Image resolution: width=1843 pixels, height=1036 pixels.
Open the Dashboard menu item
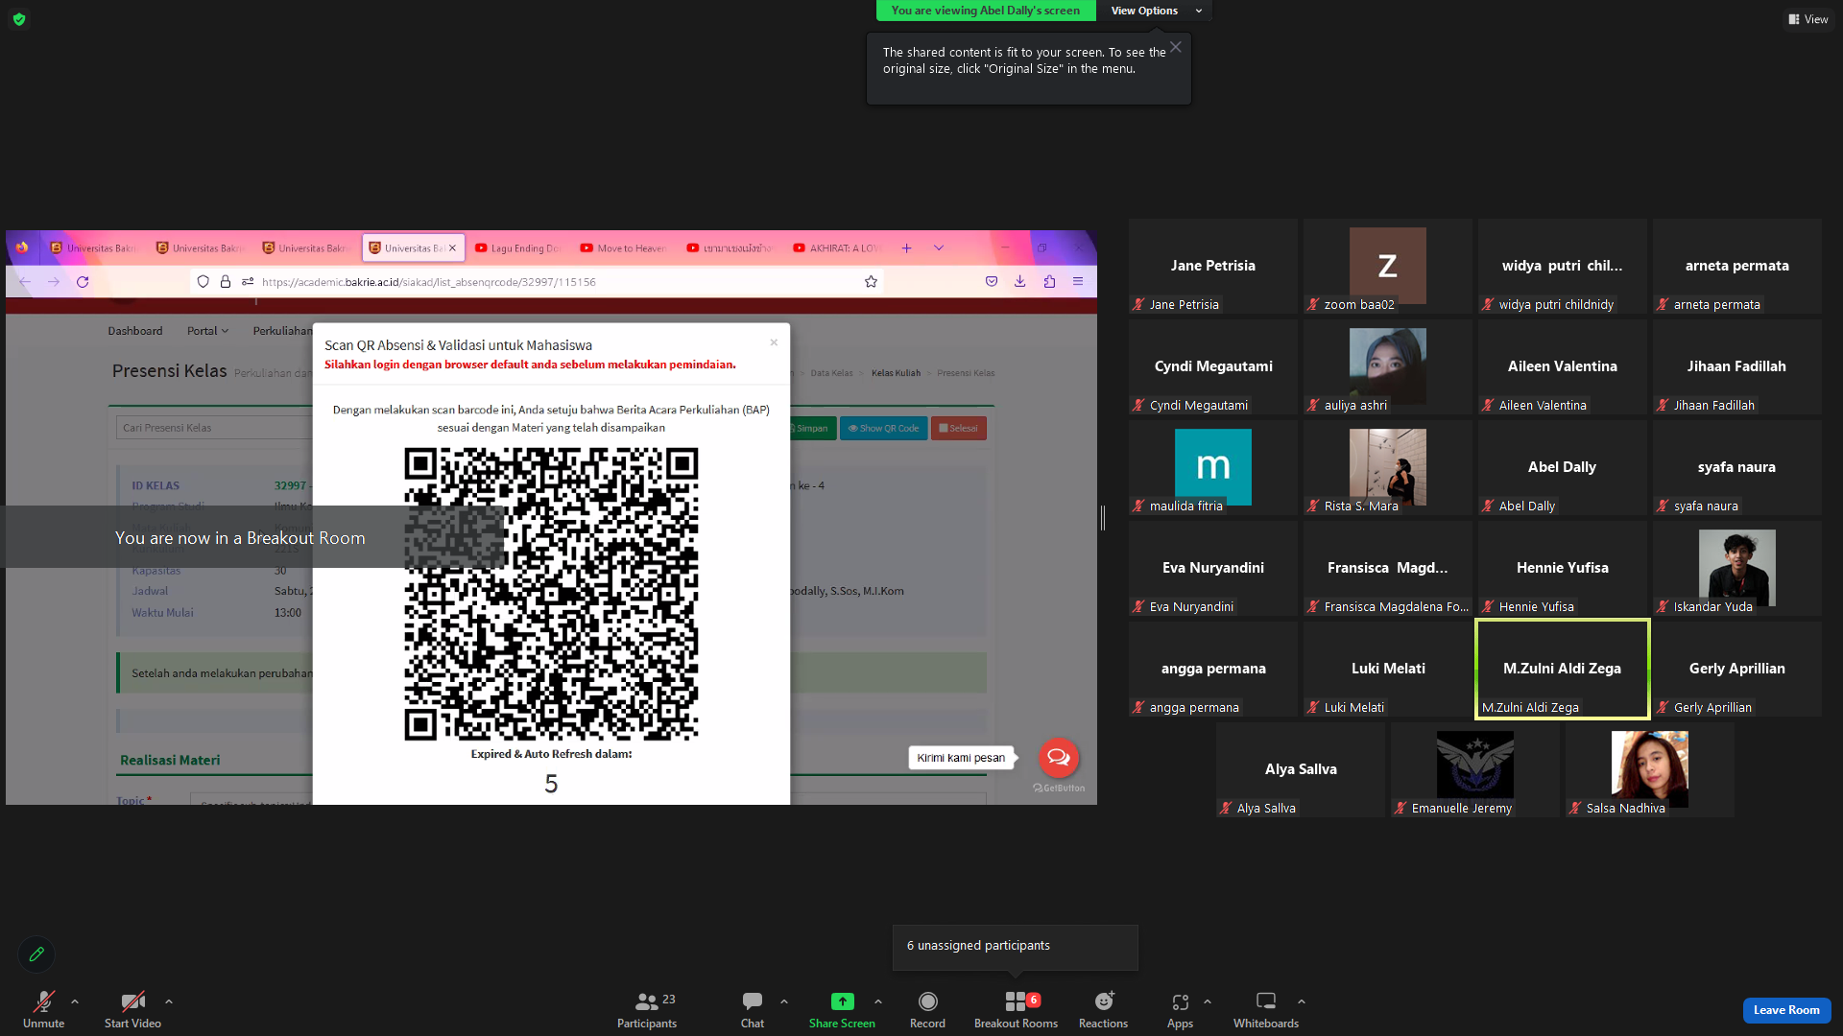point(135,331)
